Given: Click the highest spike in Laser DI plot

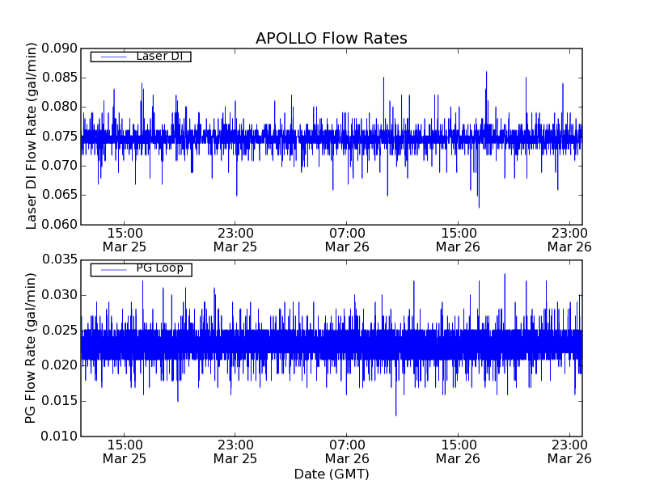Looking at the screenshot, I should 486,72.
